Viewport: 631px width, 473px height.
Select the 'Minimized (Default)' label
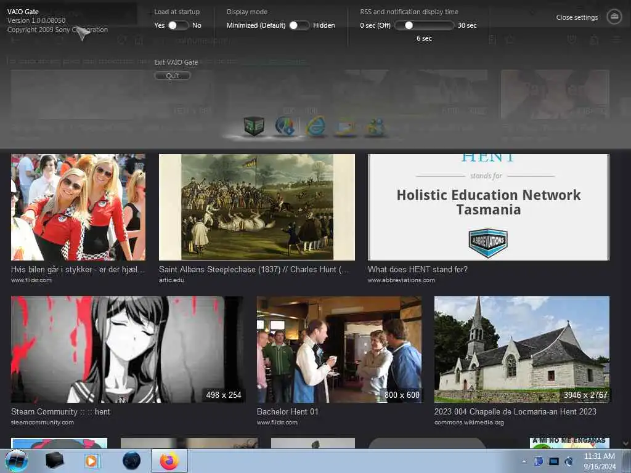[256, 25]
